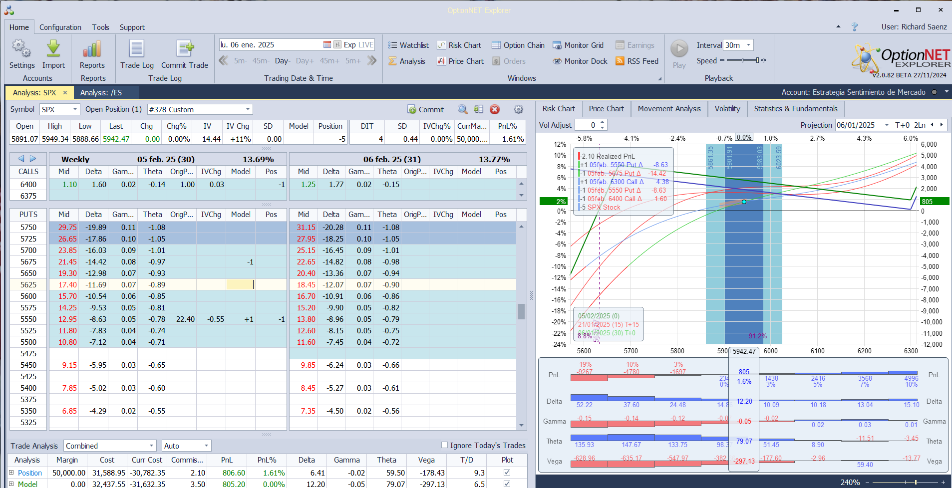Switch to the Analysis: /ES tab
This screenshot has width=952, height=488.
coord(101,92)
